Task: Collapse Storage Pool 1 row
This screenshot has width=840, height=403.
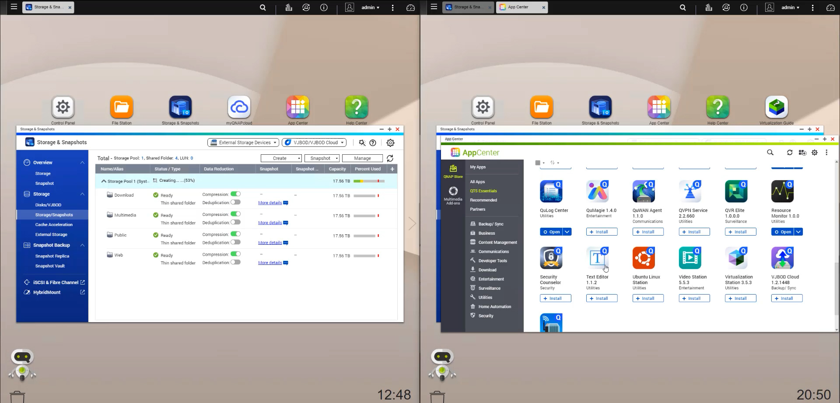Action: click(x=104, y=181)
